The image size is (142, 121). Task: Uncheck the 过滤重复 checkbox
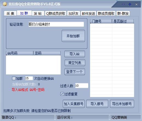[62, 94]
